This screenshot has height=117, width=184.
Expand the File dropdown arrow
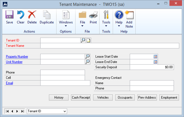pos(82,26)
